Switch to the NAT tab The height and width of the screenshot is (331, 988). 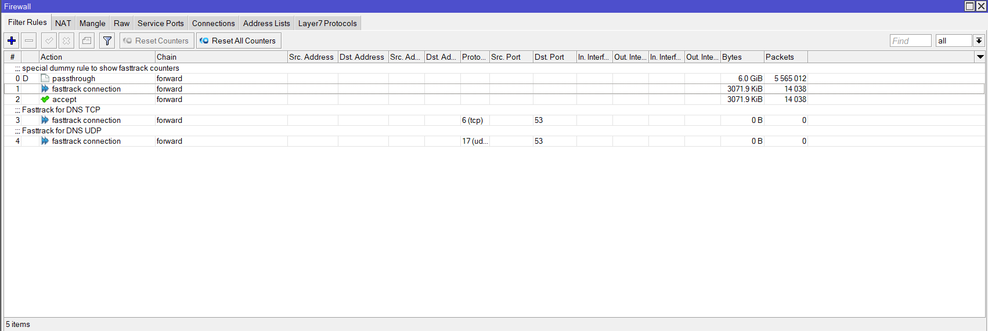(63, 23)
